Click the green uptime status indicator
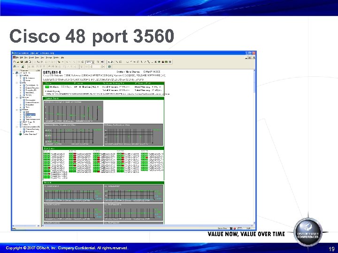Image resolution: width=338 pixels, height=253 pixels. click(47, 87)
